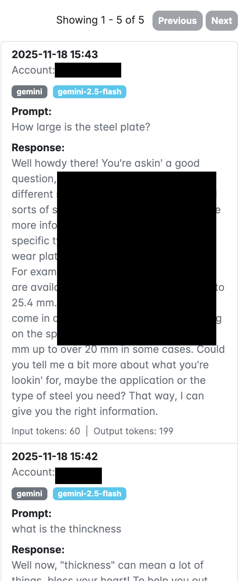
Task: Click the 'Showing 1 - 5 of 5' text
Action: (x=100, y=20)
